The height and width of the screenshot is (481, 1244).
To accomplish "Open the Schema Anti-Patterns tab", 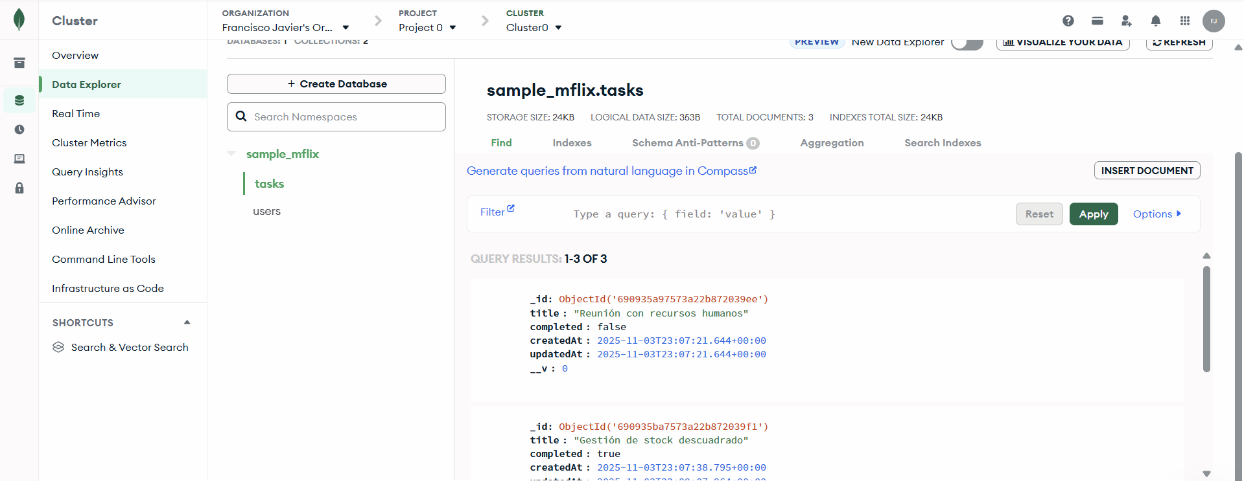I will coord(696,142).
